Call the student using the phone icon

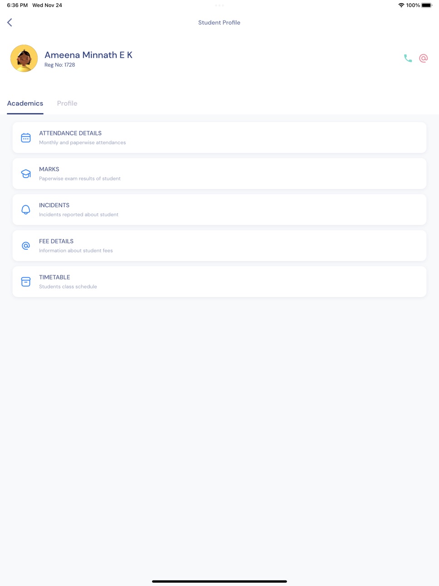click(408, 58)
